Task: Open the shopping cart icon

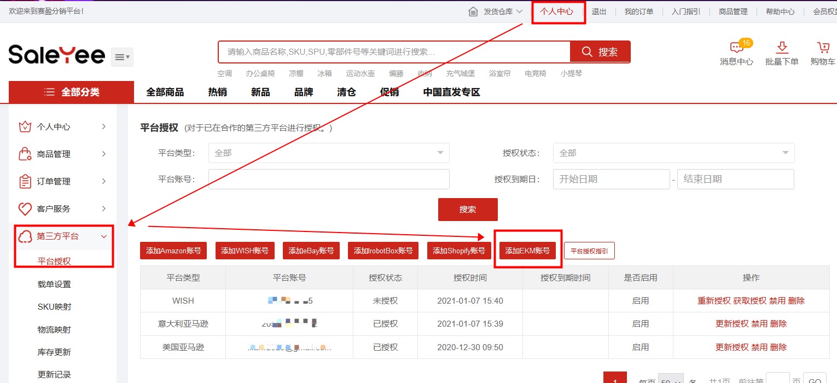Action: coord(823,48)
